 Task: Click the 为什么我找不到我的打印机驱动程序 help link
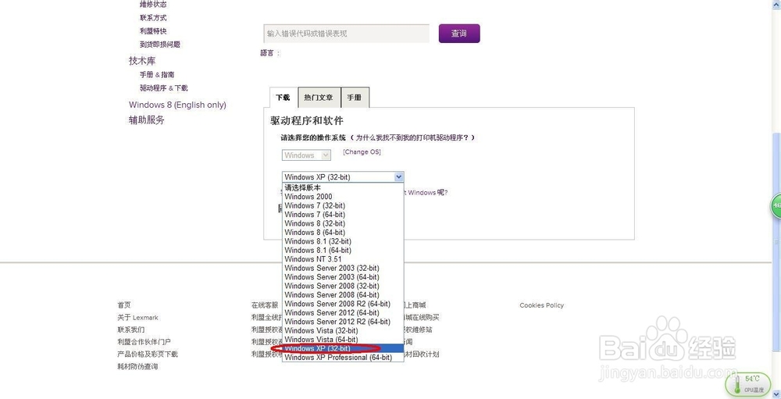point(412,137)
